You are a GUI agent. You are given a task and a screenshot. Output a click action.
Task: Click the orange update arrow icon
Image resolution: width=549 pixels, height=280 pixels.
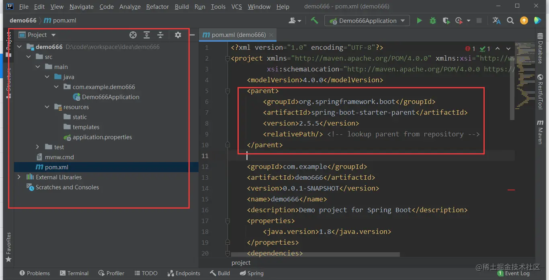524,20
